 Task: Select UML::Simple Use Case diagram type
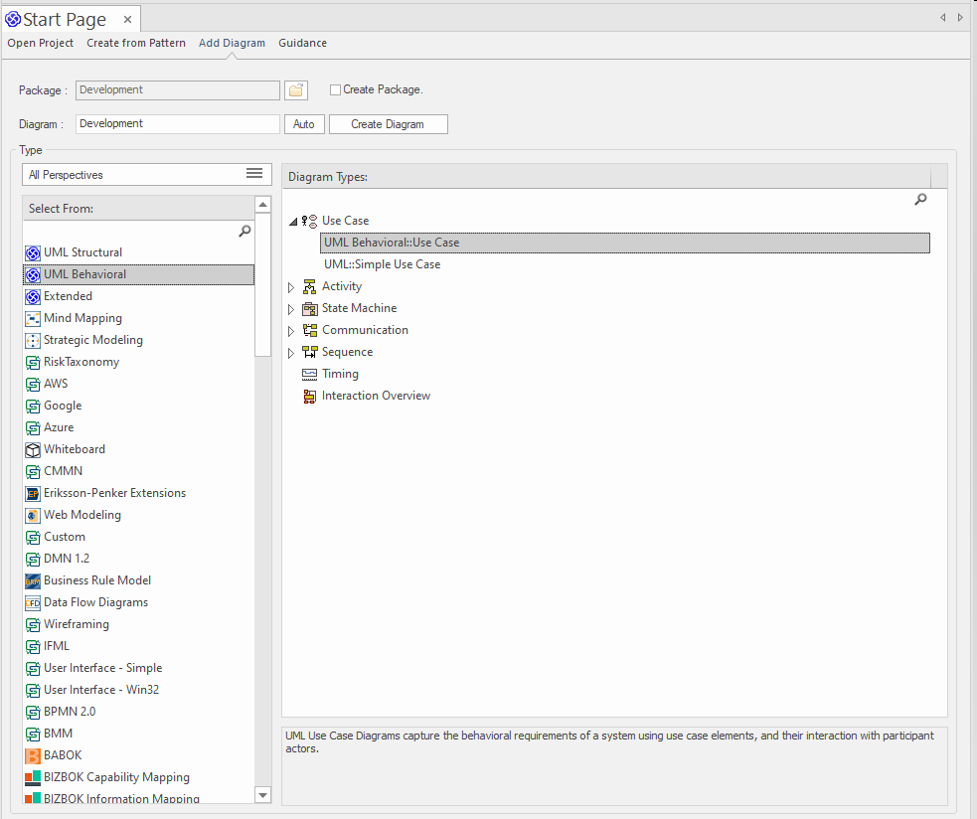[x=382, y=264]
